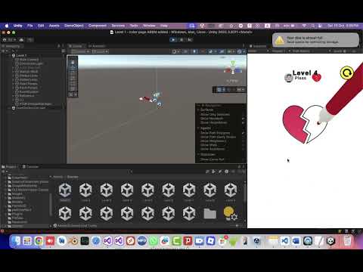Open the Window menu
The height and width of the screenshot is (272, 363).
[x=149, y=26]
